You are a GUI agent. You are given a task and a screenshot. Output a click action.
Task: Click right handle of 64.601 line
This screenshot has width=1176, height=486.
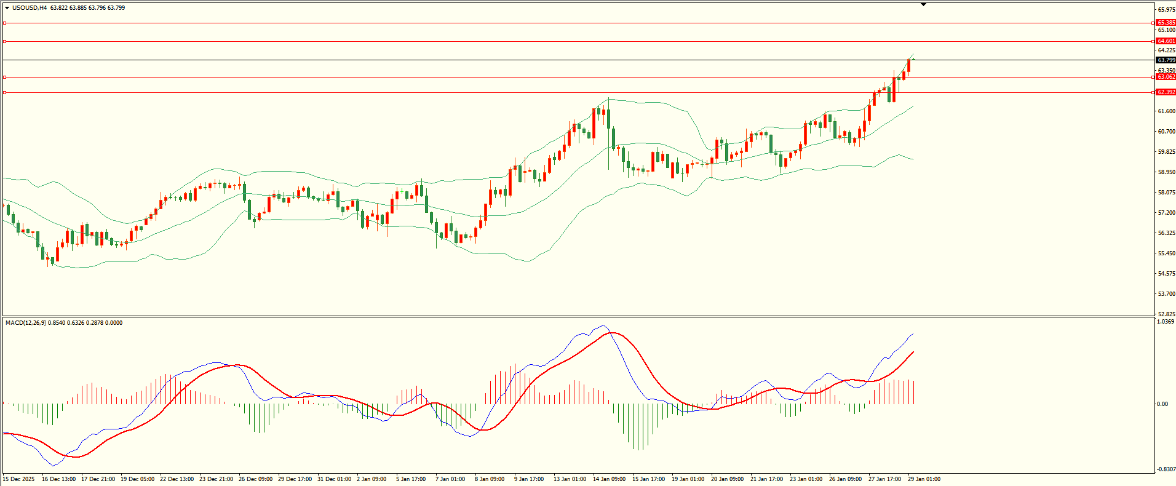pos(1153,41)
